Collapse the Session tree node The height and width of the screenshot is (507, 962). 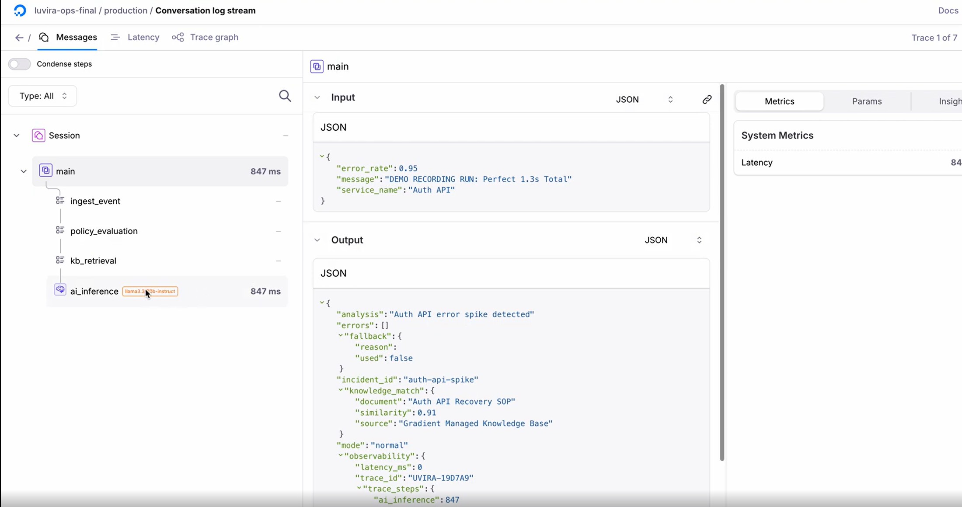pyautogui.click(x=17, y=135)
